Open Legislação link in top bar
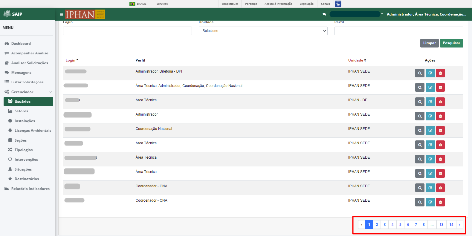 (x=307, y=4)
